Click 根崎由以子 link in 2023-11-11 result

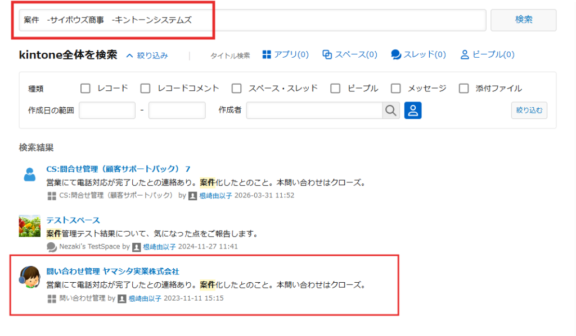tap(145, 298)
